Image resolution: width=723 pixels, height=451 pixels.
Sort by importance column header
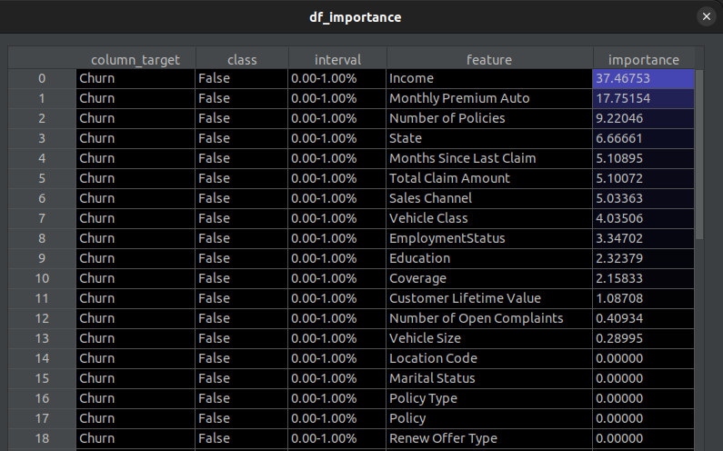point(643,59)
